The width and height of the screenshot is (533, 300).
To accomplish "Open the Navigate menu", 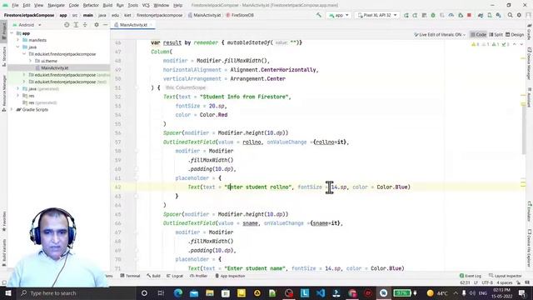I will 56,5.
